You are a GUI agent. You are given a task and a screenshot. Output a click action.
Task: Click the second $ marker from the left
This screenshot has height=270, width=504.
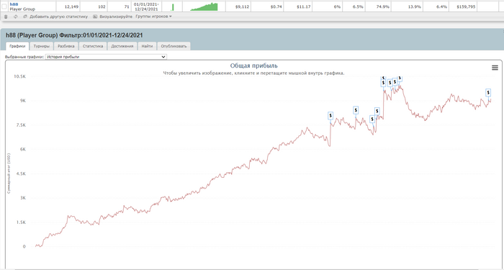click(356, 110)
